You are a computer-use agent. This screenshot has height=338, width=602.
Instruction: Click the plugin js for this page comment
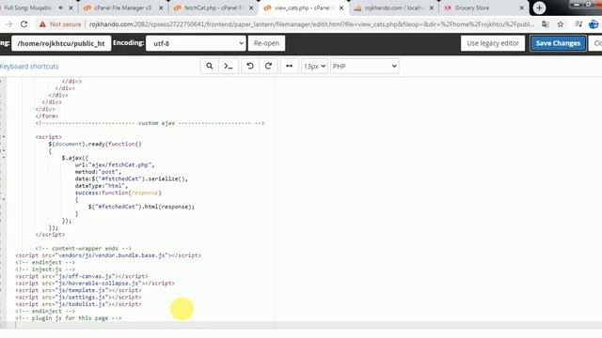(x=69, y=318)
